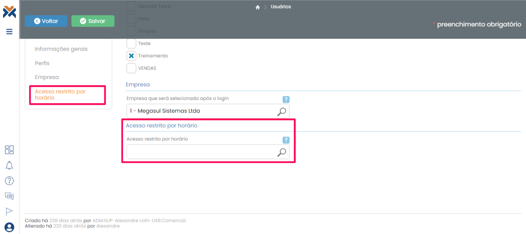Viewport: 526px width, 234px height.
Task: Open search lookup for Empresa field
Action: point(281,111)
